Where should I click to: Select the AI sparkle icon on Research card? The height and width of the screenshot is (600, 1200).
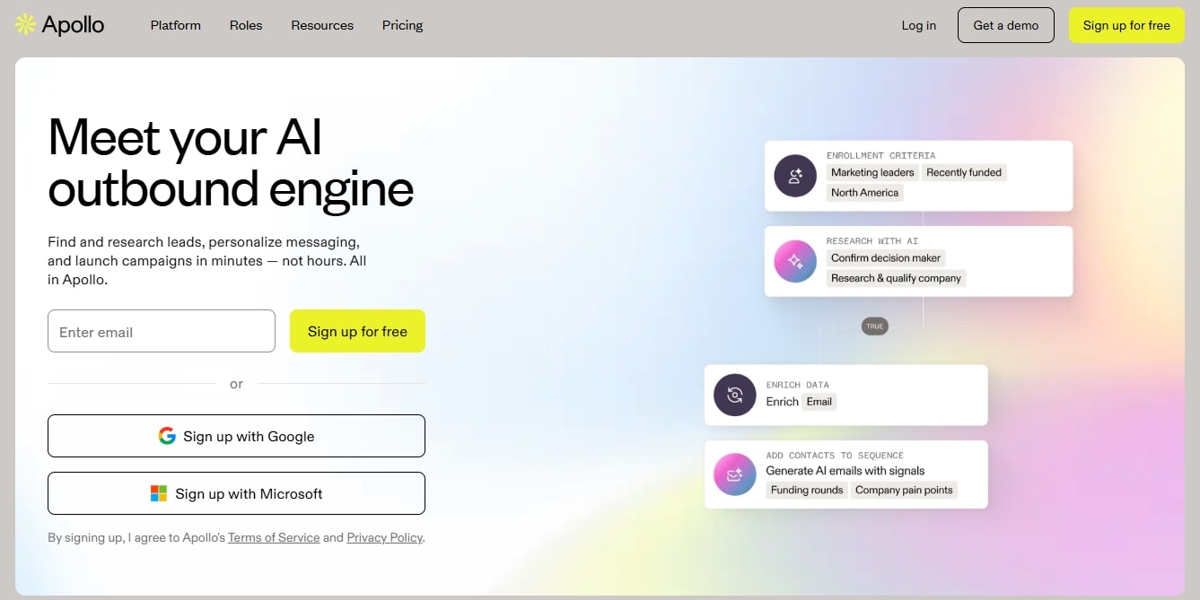[x=794, y=261]
